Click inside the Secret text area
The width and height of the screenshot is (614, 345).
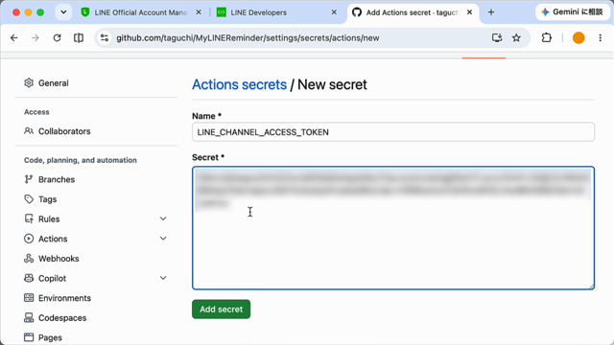pyautogui.click(x=393, y=228)
